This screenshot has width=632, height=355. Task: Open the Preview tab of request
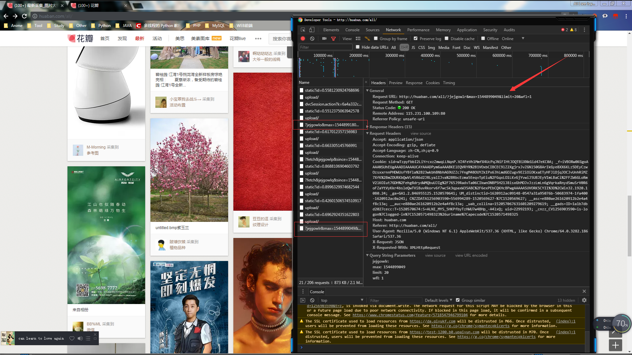[395, 83]
